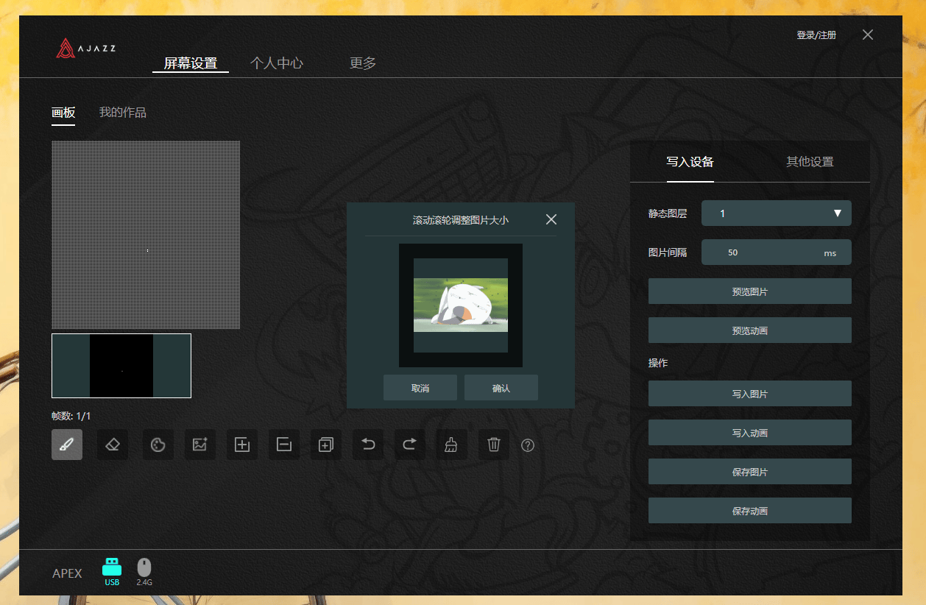Select the eraser tool
926x605 pixels.
[113, 445]
